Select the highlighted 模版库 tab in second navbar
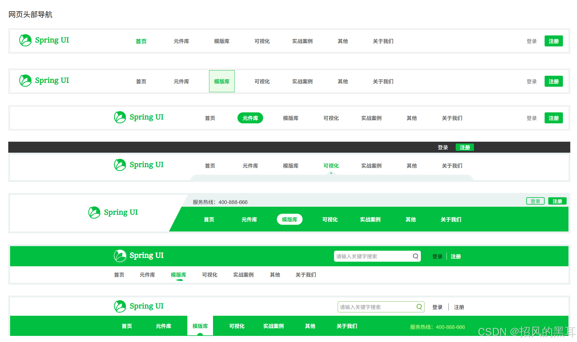The image size is (577, 342). 222,81
